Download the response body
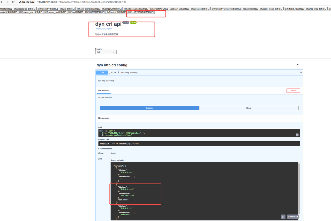This screenshot has width=331, height=221. (293, 217)
